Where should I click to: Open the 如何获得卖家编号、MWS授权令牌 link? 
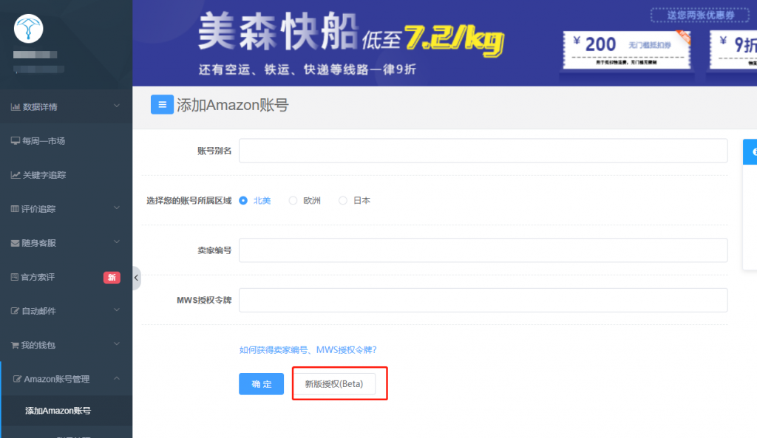click(308, 349)
